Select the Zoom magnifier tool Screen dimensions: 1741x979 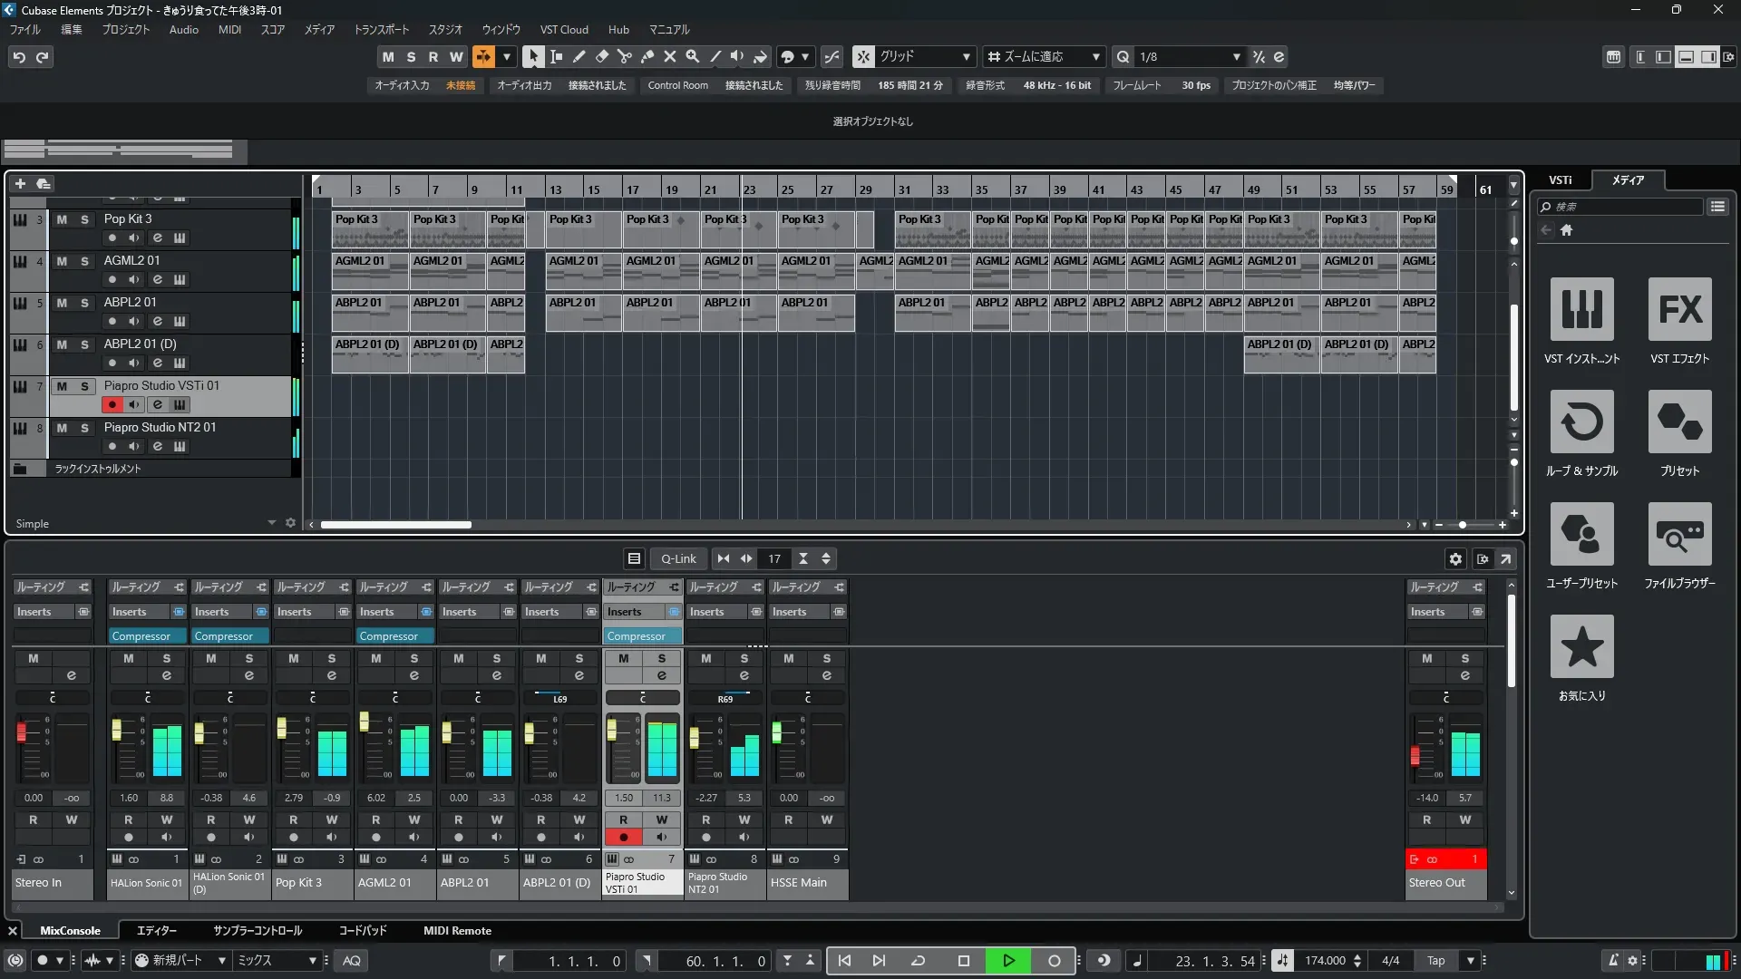tap(692, 56)
